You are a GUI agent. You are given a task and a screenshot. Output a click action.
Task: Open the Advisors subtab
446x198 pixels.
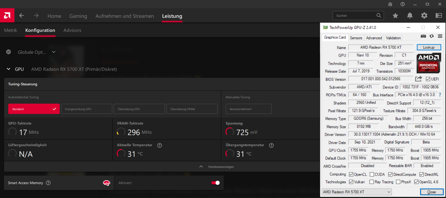[x=72, y=30]
